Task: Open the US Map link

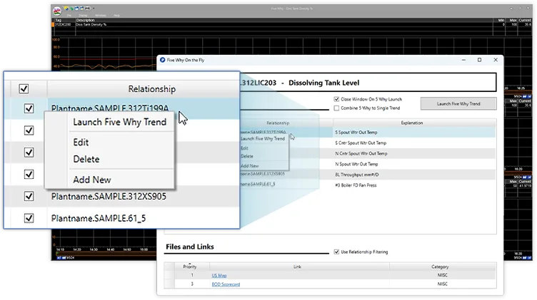Action: coord(219,275)
